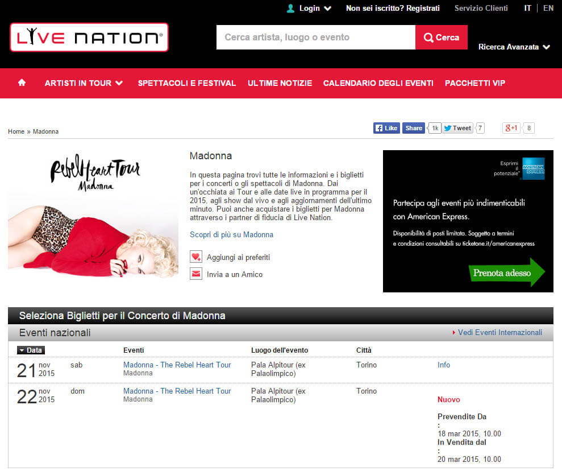This screenshot has width=562, height=471.
Task: Click the 18 mar 2015, 10.00 presale date
Action: click(x=469, y=433)
